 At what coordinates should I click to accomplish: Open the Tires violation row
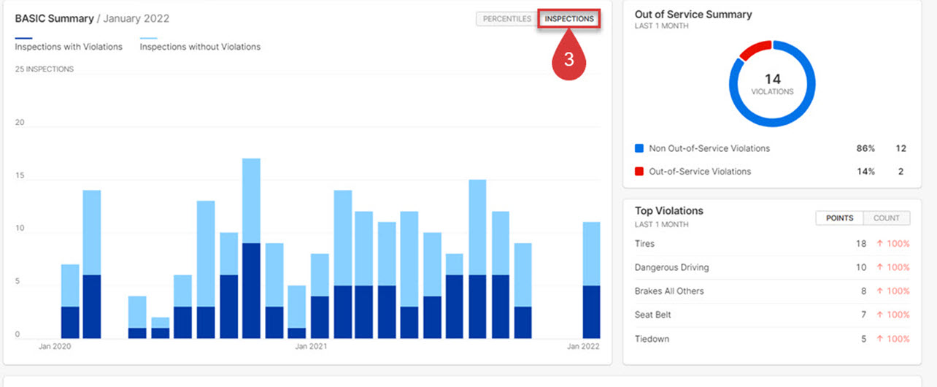click(644, 244)
